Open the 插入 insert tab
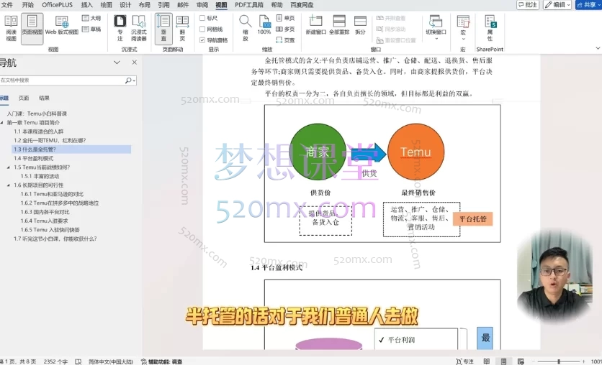 [86, 5]
